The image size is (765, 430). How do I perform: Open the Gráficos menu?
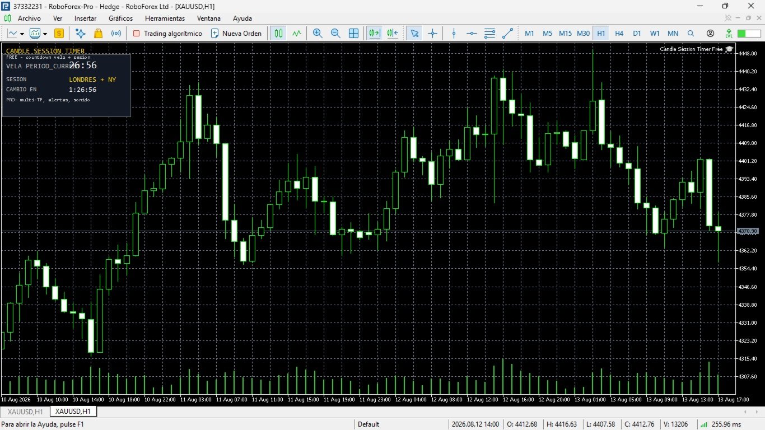[120, 18]
